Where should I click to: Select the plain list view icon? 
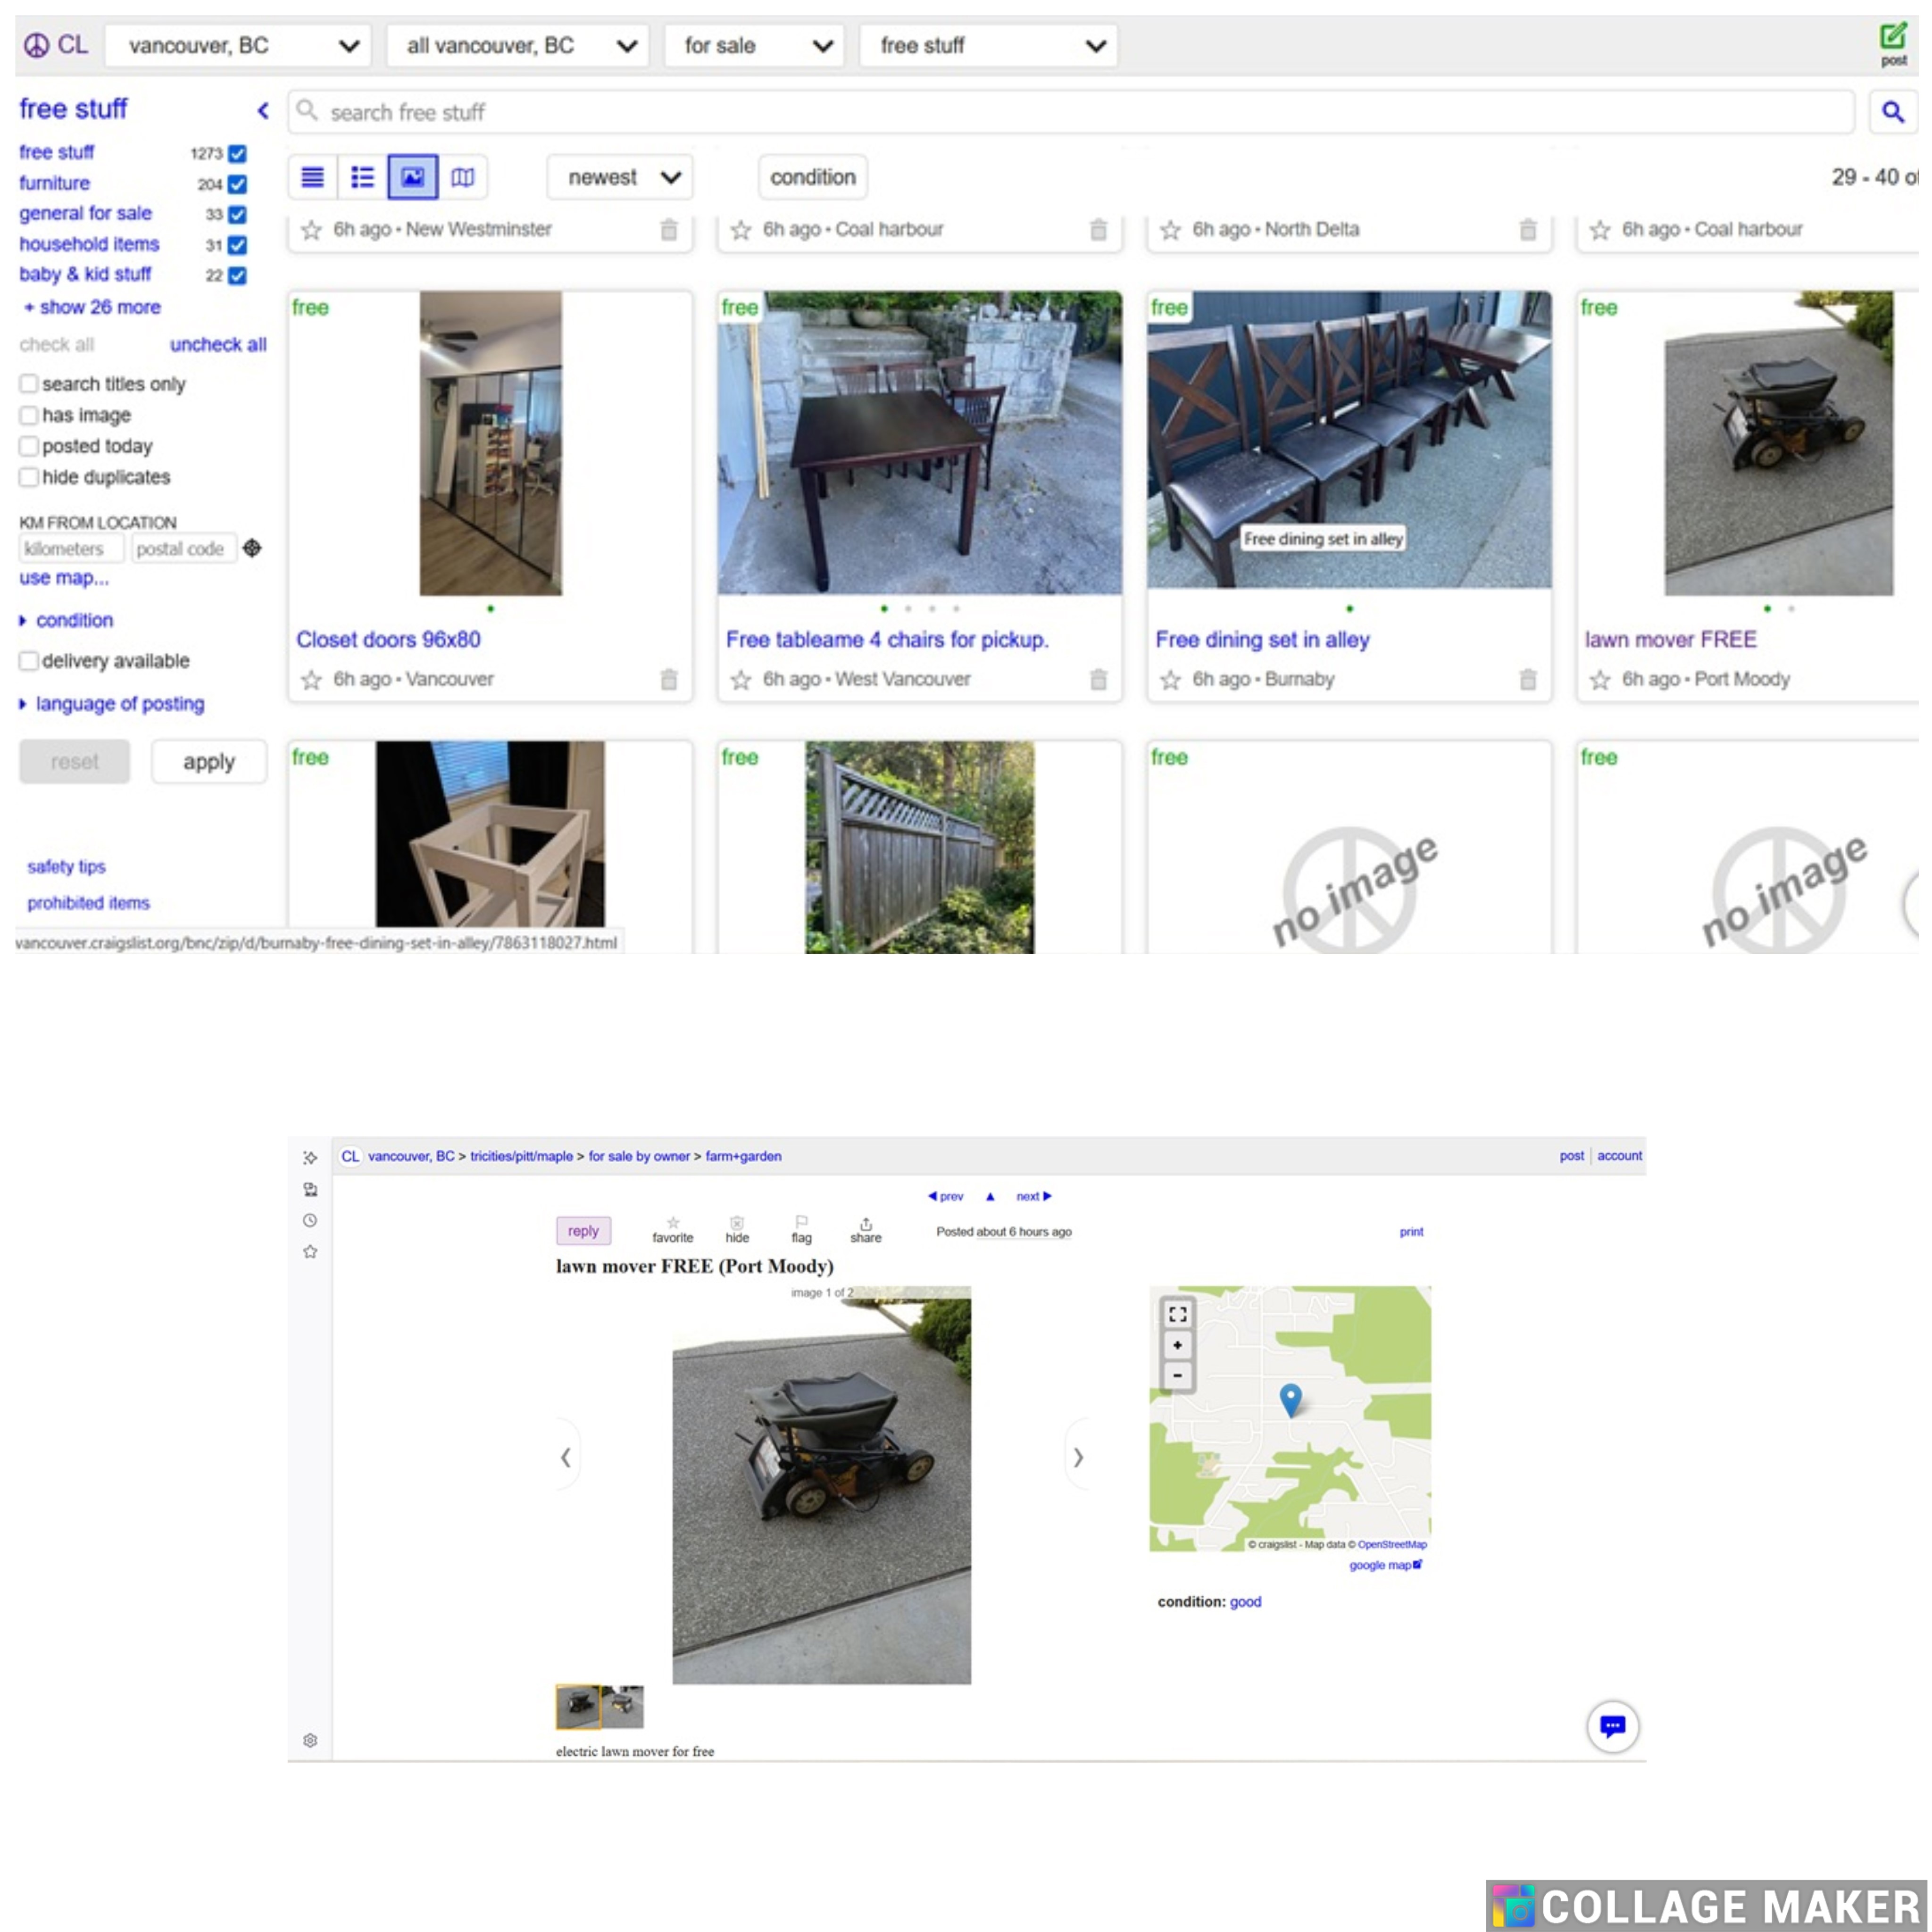click(312, 177)
